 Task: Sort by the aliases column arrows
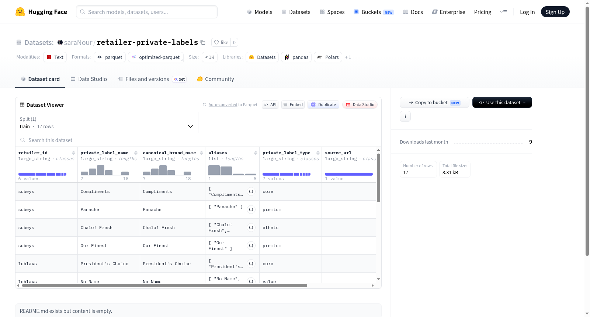[x=256, y=153]
